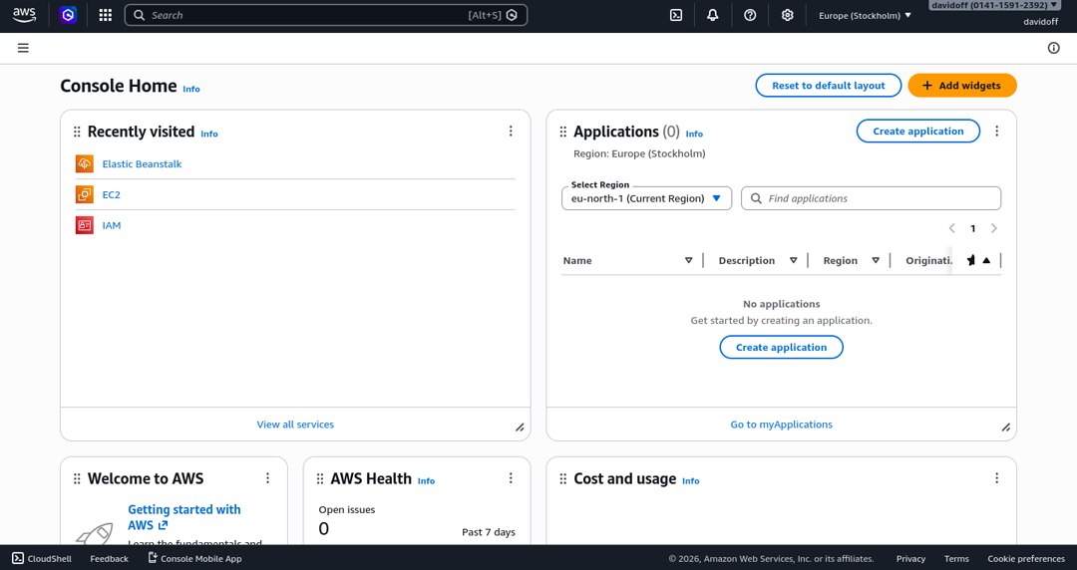Open the Elastic Beanstalk link
The height and width of the screenshot is (570, 1077).
(143, 164)
